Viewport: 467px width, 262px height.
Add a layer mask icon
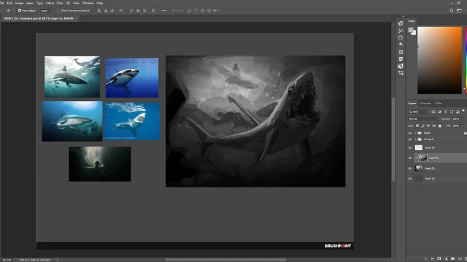(439, 259)
